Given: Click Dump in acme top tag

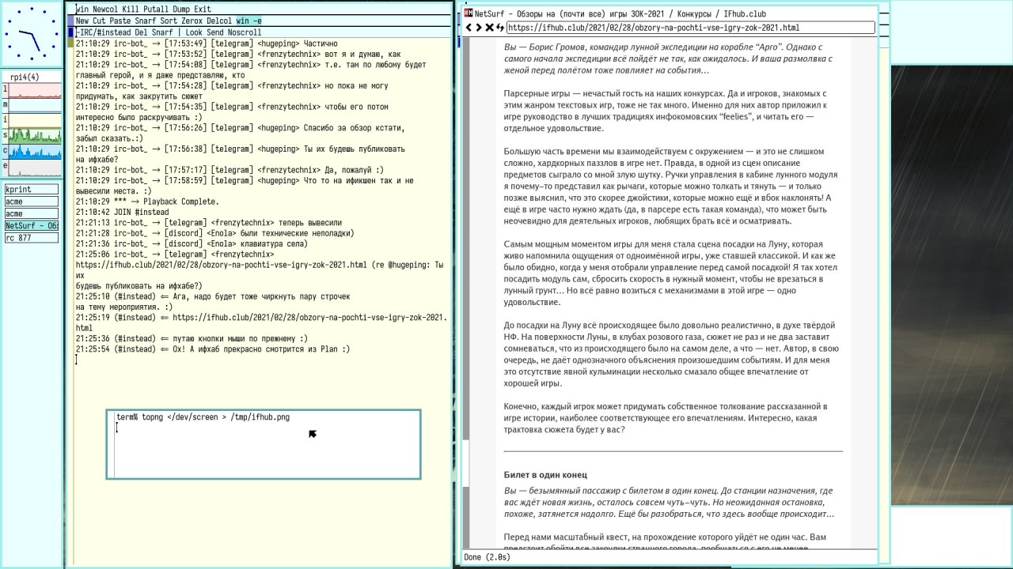Looking at the screenshot, I should coord(182,9).
